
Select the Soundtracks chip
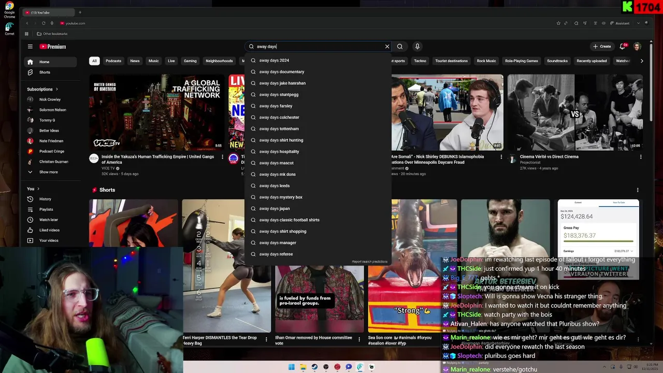pyautogui.click(x=557, y=61)
